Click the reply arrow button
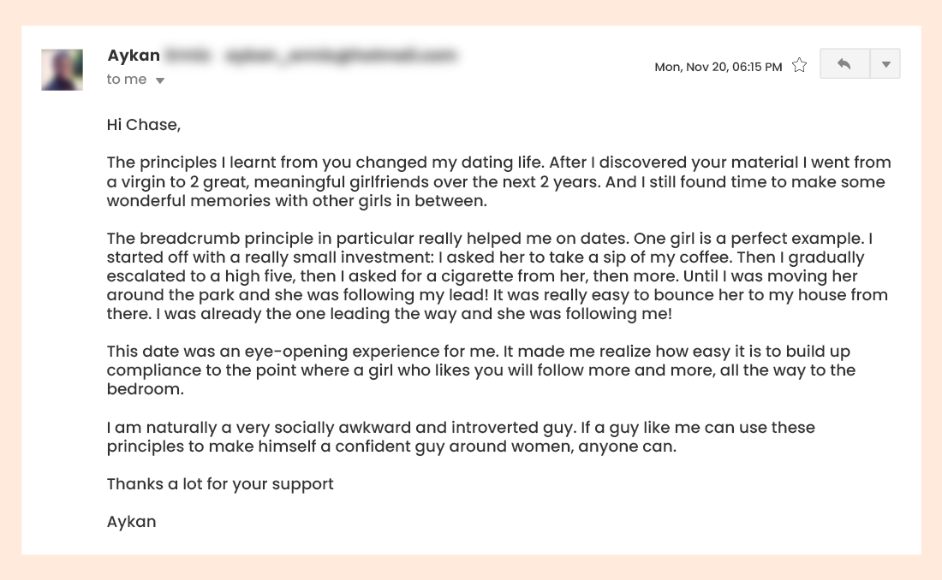 [844, 64]
